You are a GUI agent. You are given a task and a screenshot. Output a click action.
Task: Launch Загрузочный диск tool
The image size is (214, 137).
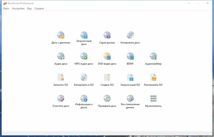pos(84,38)
